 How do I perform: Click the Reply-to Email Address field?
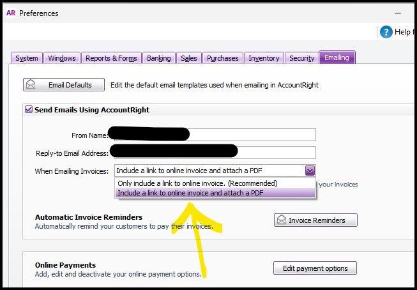point(276,153)
